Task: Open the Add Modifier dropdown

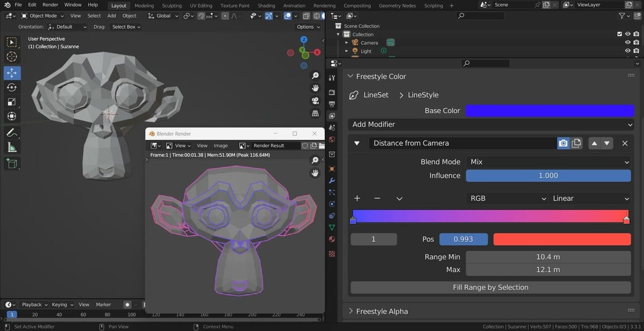Action: click(x=491, y=124)
